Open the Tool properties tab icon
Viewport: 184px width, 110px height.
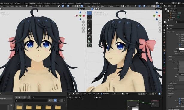tap(164, 26)
